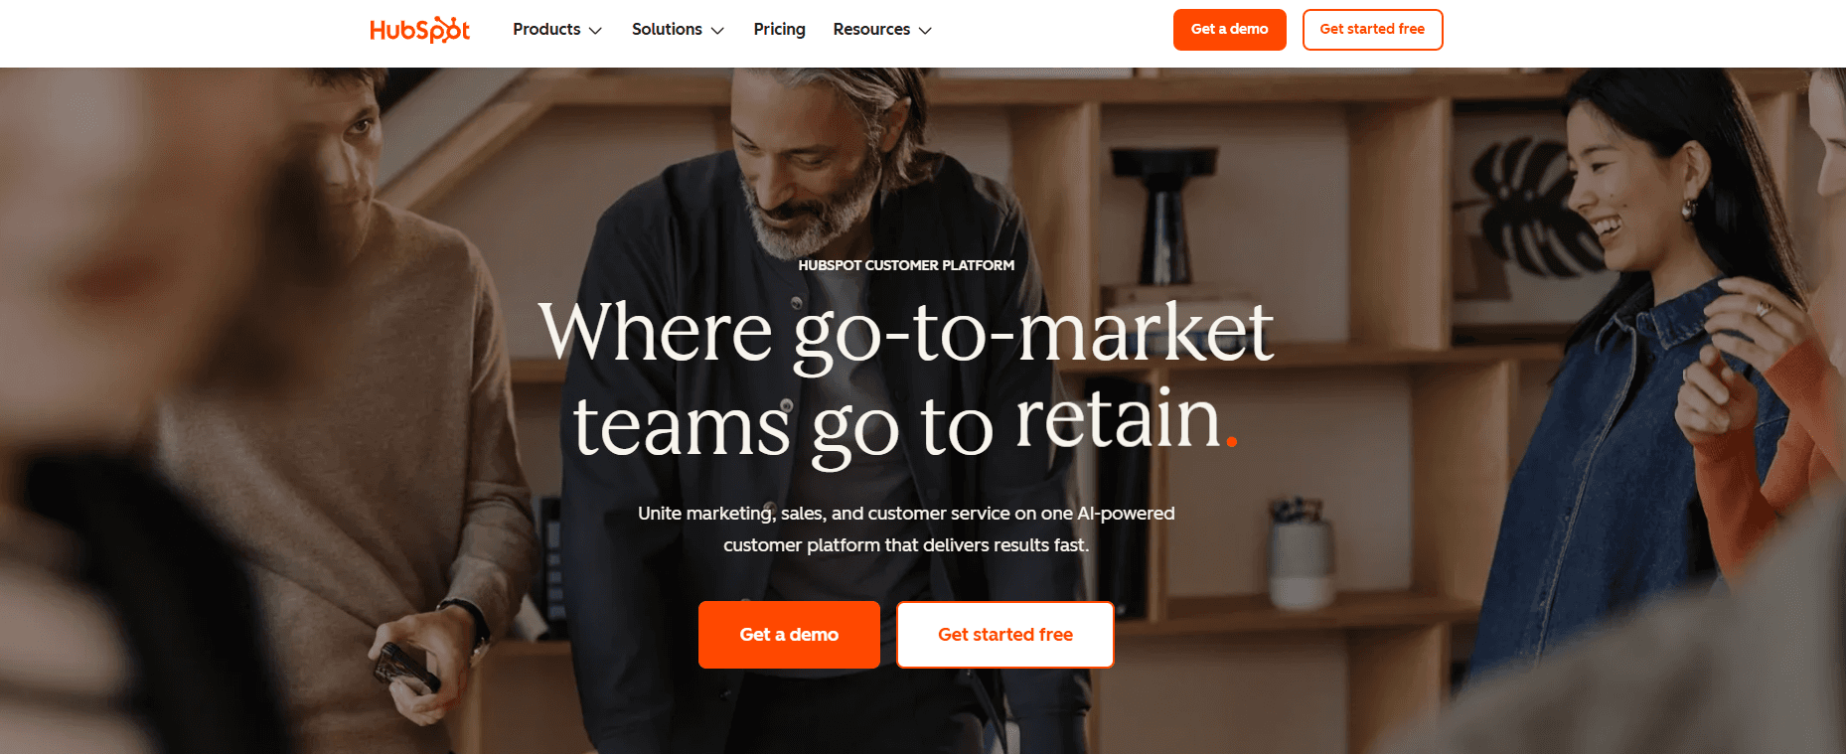Click the 'Unite marketing, sales' subtitle text

pyautogui.click(x=906, y=529)
